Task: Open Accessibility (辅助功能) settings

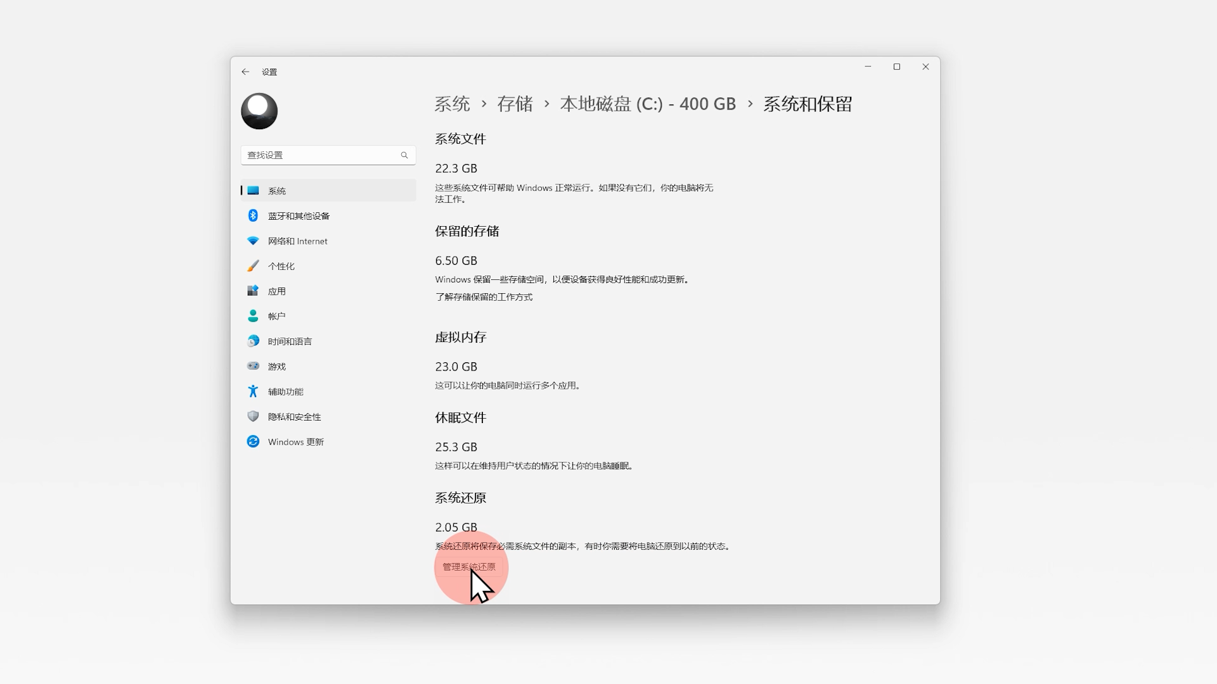Action: pos(285,392)
